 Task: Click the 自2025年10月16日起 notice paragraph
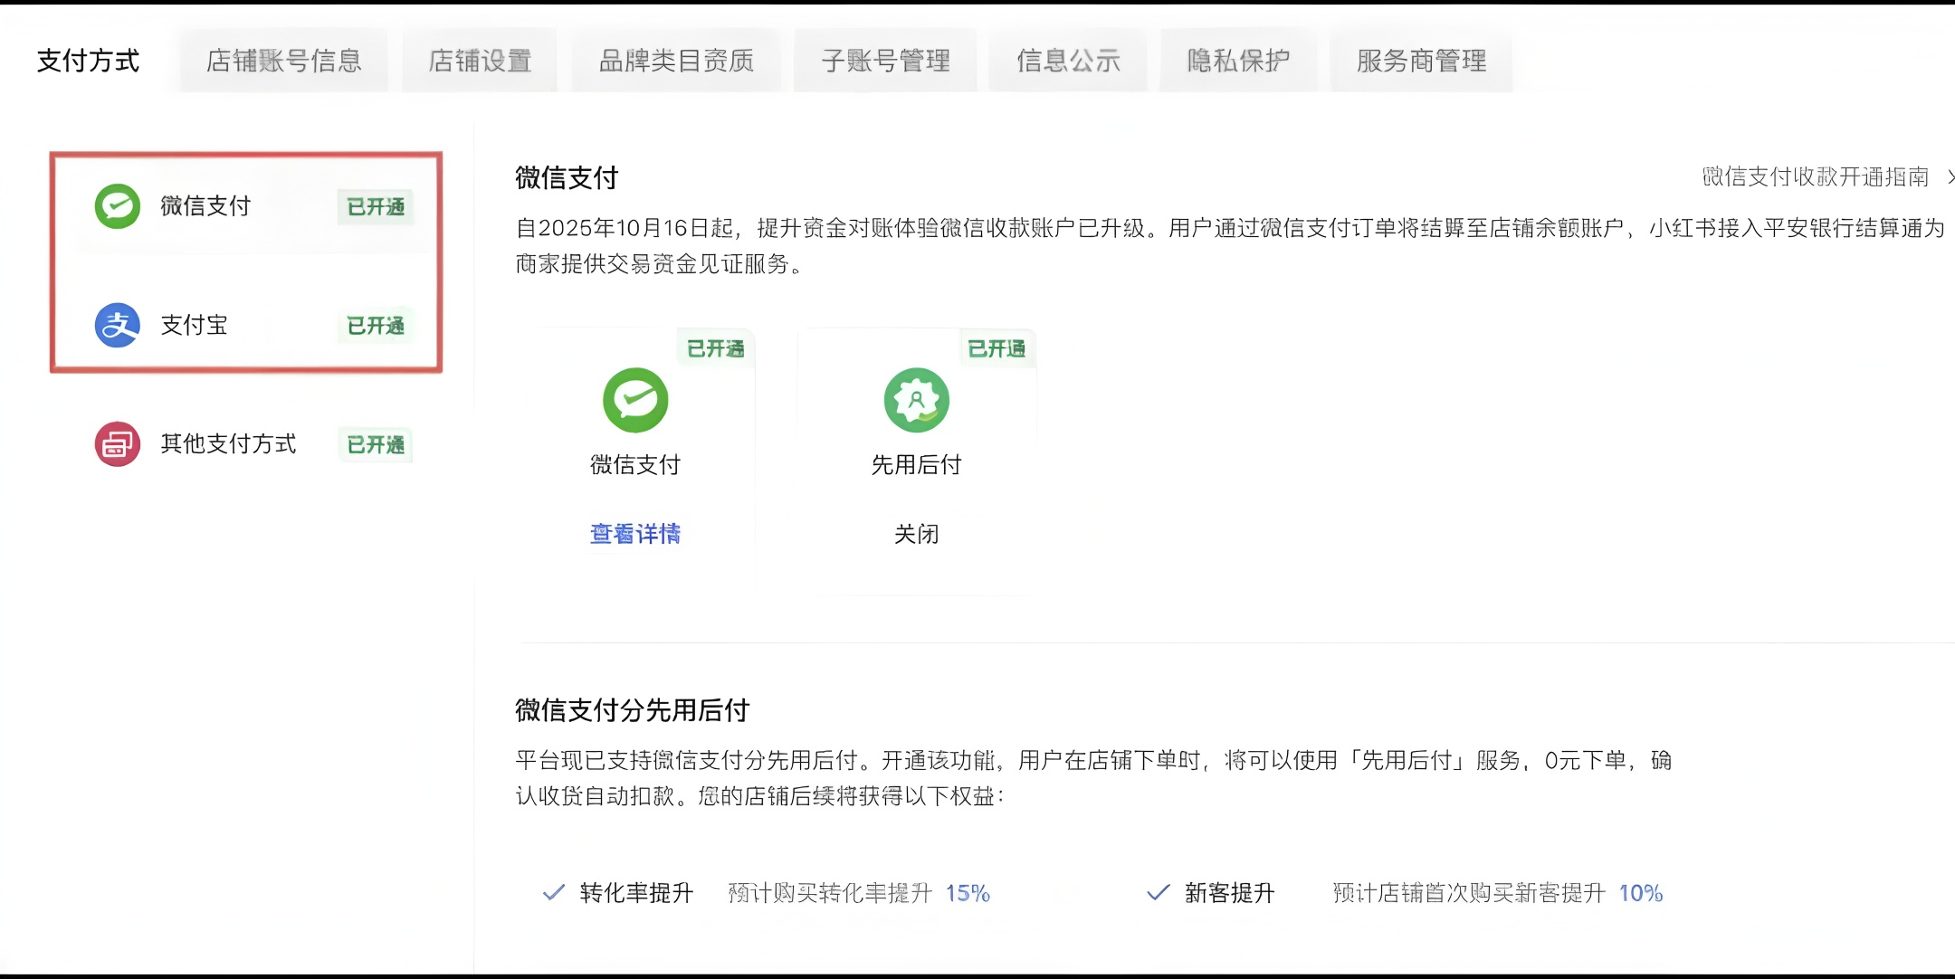pyautogui.click(x=1230, y=245)
